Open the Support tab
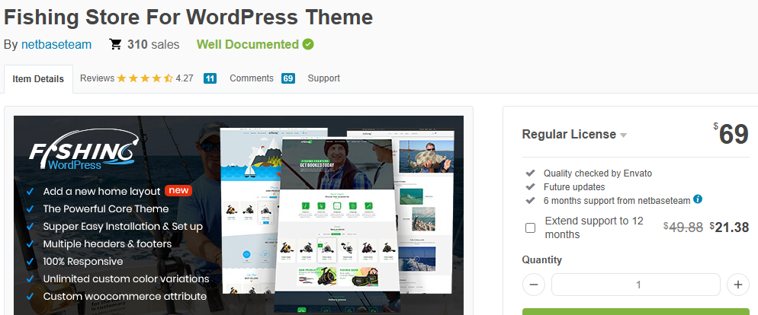Image resolution: width=758 pixels, height=315 pixels. tap(324, 78)
